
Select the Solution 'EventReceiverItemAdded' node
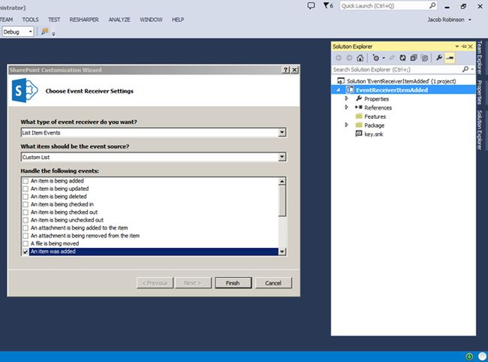(x=402, y=81)
